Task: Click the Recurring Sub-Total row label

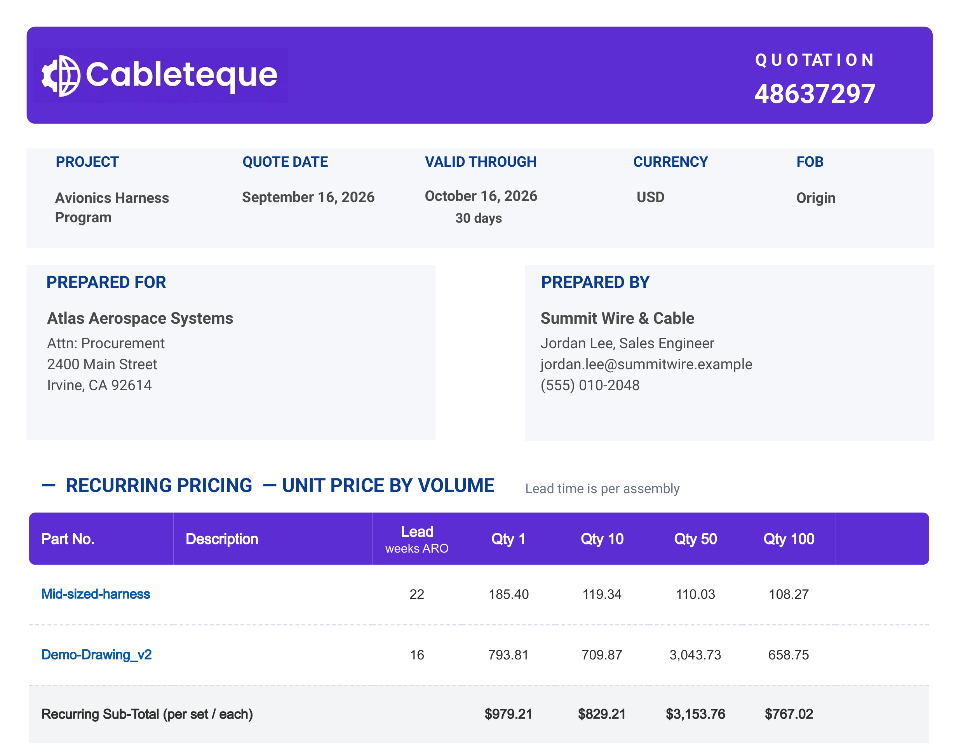Action: (x=147, y=714)
